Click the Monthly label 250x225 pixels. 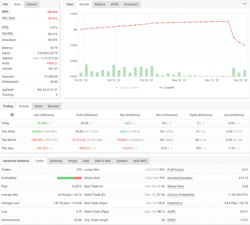(7, 33)
